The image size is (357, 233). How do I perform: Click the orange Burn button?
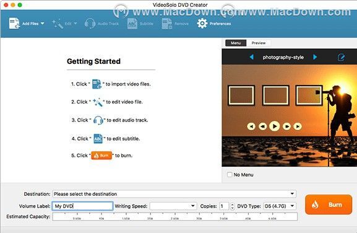click(329, 204)
